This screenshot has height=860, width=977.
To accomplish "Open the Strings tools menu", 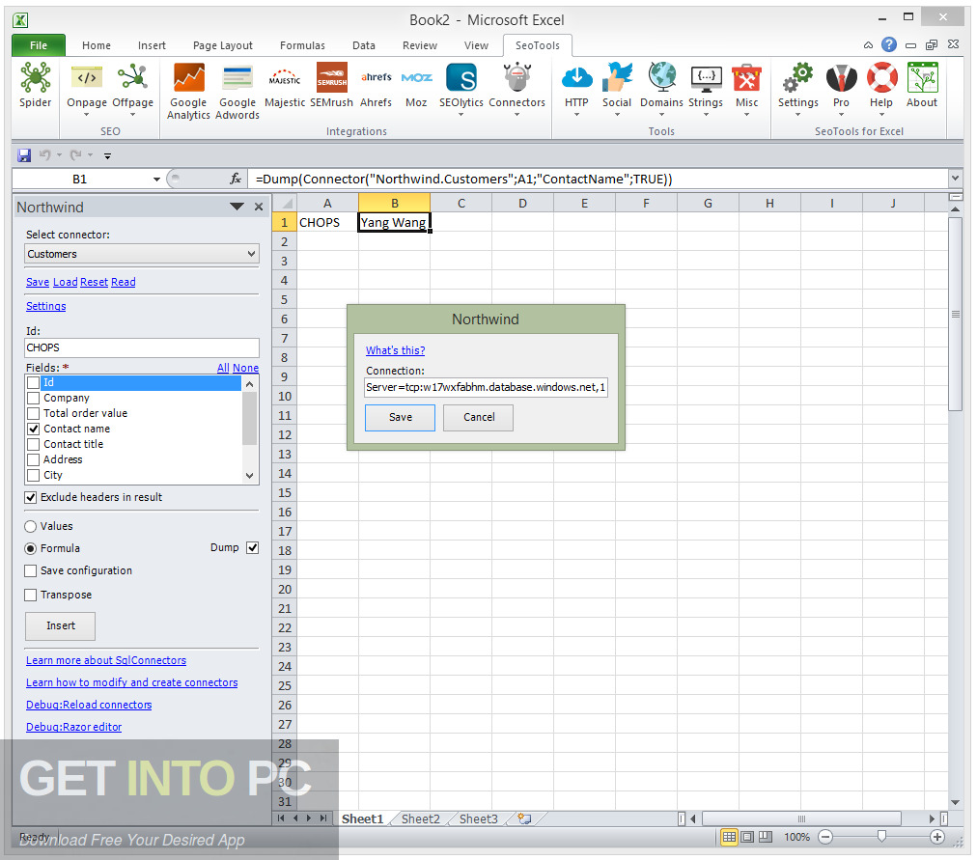I will [x=706, y=91].
